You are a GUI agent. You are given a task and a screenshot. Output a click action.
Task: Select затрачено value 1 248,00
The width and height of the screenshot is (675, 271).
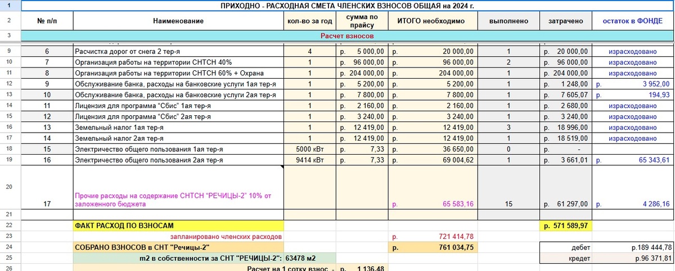pos(566,84)
